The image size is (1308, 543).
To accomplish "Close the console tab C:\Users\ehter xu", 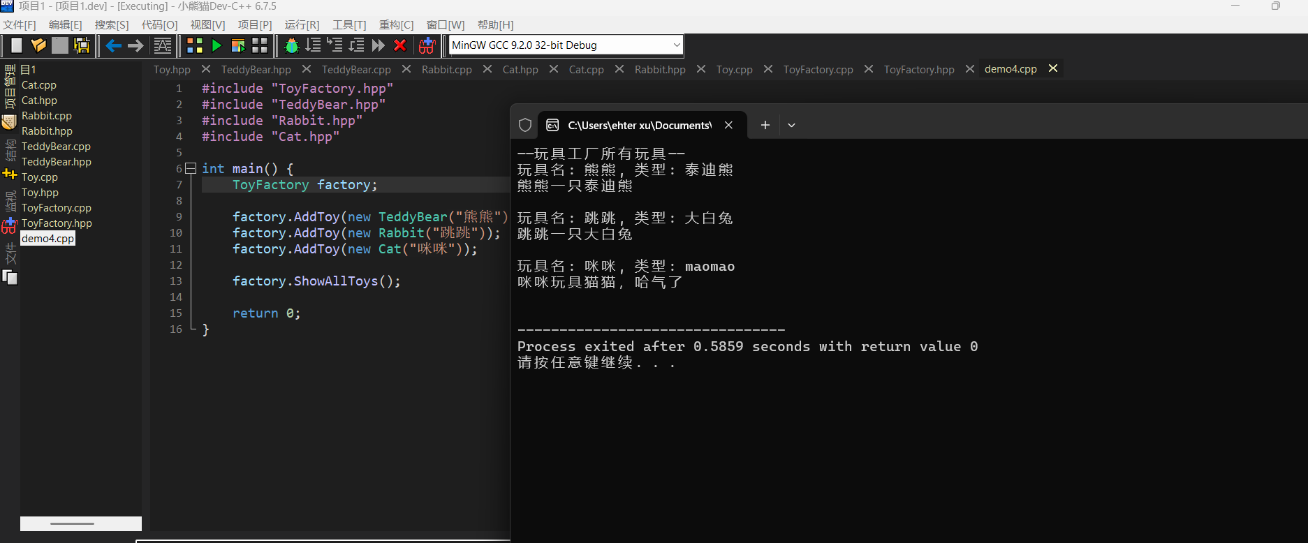I will point(728,125).
